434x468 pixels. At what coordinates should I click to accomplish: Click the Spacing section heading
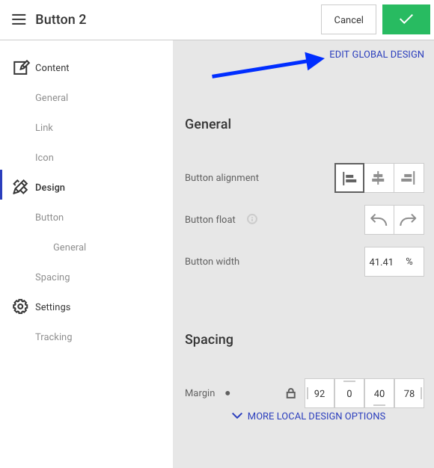coord(209,339)
